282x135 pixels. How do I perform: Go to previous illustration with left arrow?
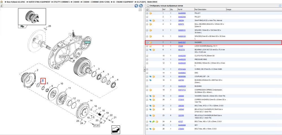click(136, 6)
